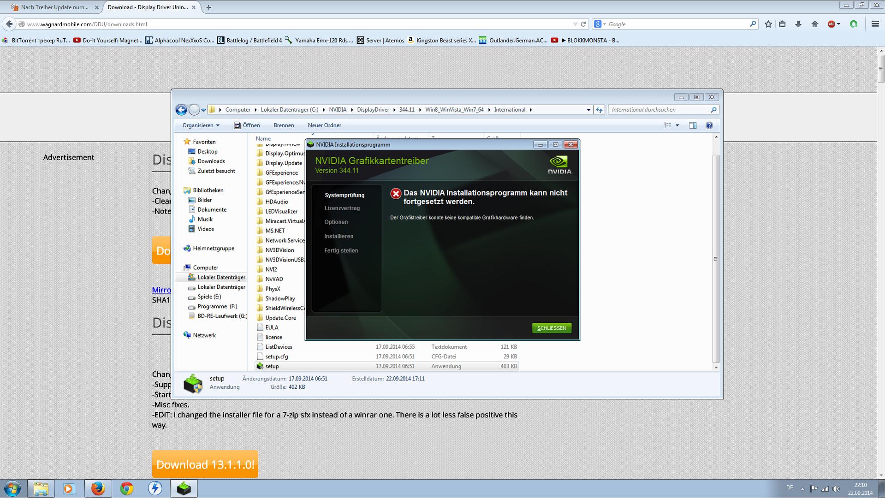
Task: Click the Download 13.1.1.0! button
Action: click(x=205, y=465)
